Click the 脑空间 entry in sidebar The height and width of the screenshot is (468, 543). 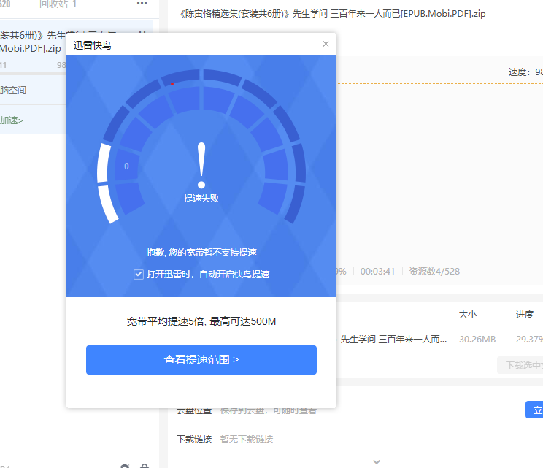coord(13,91)
